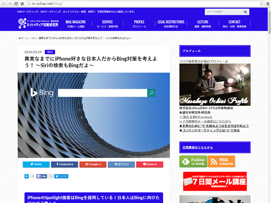
Task: Share the article via the Twitter button
Action: click(x=36, y=164)
